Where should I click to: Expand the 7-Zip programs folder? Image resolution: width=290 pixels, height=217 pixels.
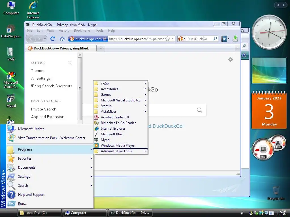pos(121,83)
